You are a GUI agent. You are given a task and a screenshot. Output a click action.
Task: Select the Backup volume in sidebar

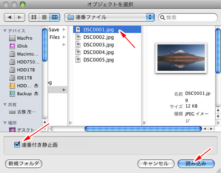tap(21, 94)
